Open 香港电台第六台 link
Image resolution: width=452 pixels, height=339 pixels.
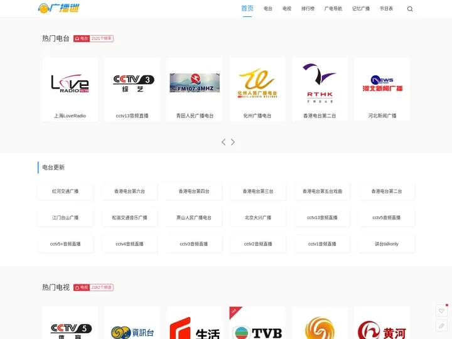click(x=130, y=191)
